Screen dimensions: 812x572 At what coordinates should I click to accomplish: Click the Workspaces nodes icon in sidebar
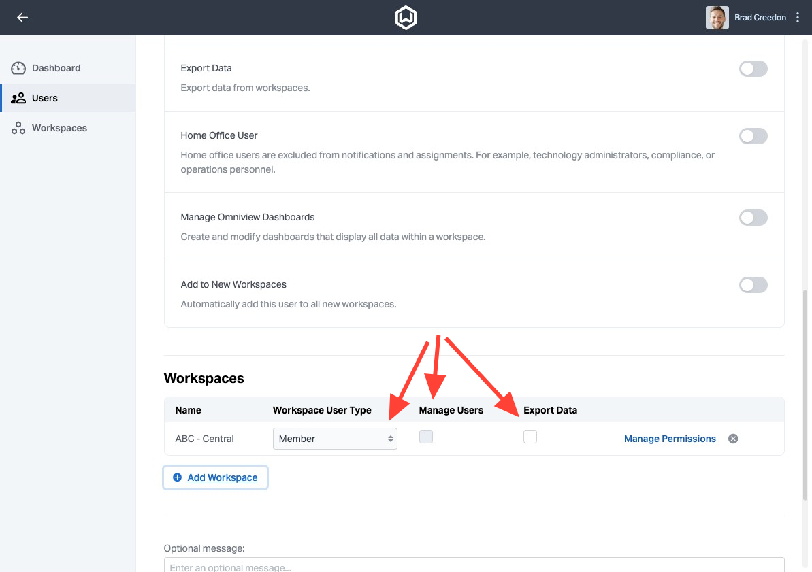coord(17,127)
